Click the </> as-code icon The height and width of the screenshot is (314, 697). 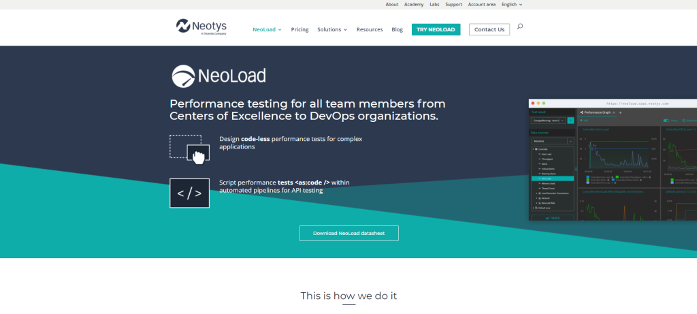click(189, 193)
